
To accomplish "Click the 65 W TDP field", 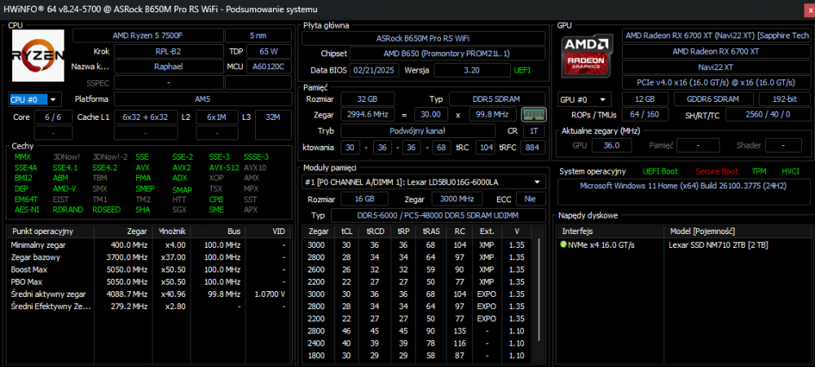I will [x=269, y=51].
